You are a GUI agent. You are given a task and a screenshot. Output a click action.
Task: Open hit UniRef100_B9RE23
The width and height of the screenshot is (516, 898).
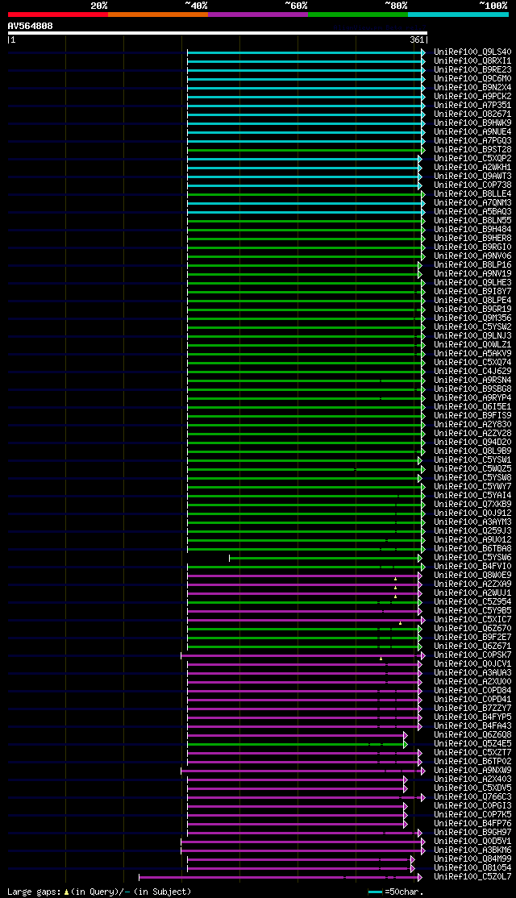click(x=472, y=70)
